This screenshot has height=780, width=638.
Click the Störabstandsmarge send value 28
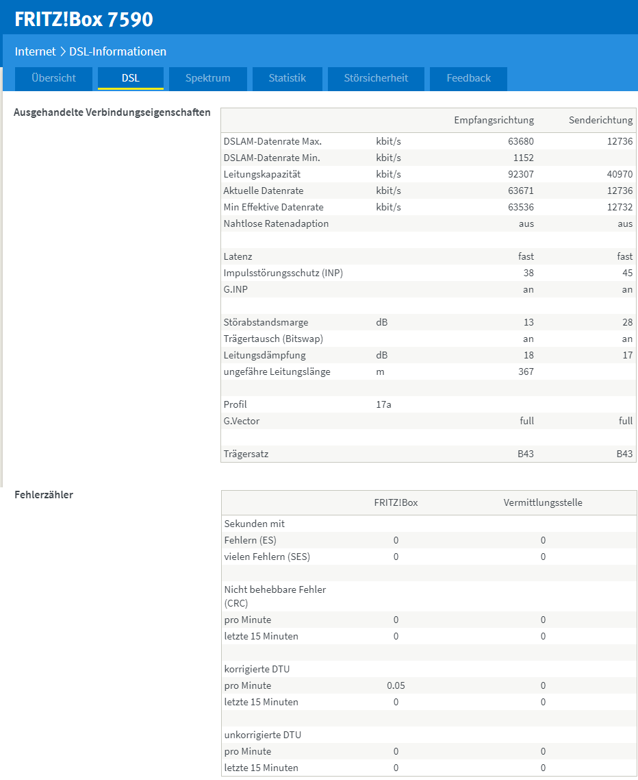628,322
